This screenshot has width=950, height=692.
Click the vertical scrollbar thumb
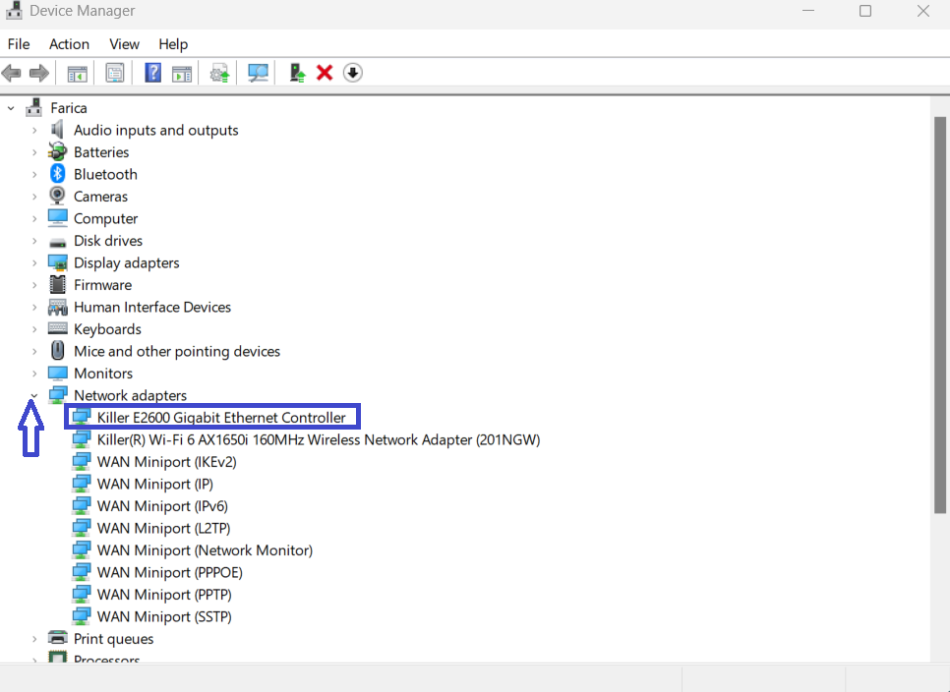939,315
